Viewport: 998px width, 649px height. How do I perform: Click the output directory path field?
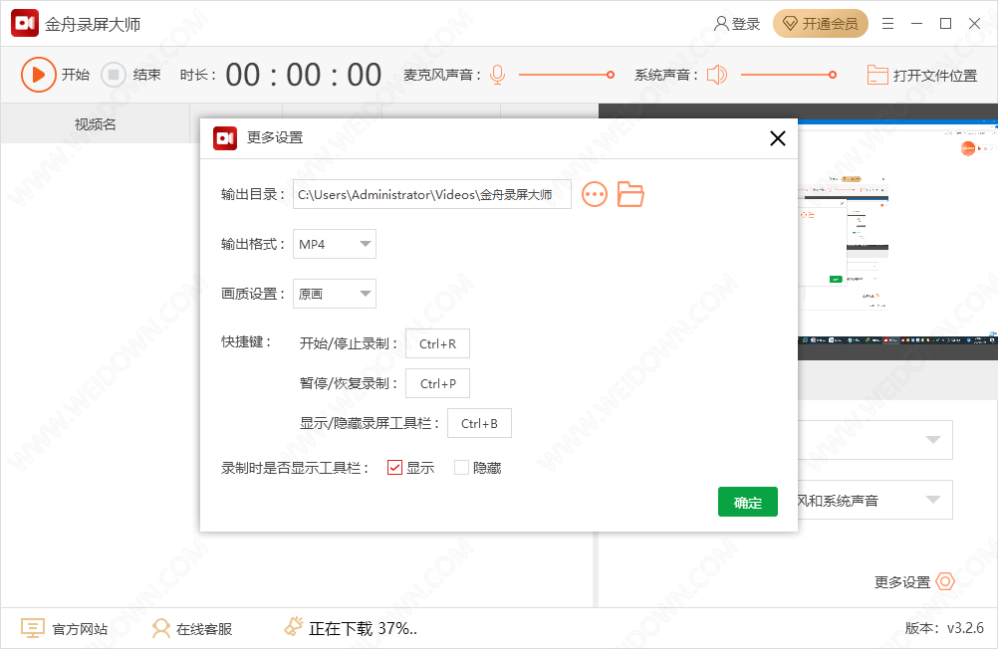[x=431, y=194]
